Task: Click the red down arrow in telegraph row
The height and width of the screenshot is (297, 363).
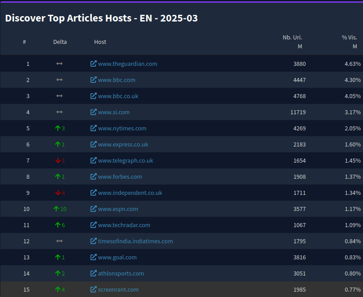Action: pos(58,160)
